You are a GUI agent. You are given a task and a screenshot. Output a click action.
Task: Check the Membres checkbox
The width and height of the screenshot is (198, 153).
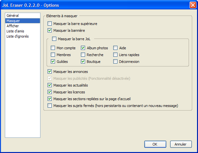click(53, 55)
